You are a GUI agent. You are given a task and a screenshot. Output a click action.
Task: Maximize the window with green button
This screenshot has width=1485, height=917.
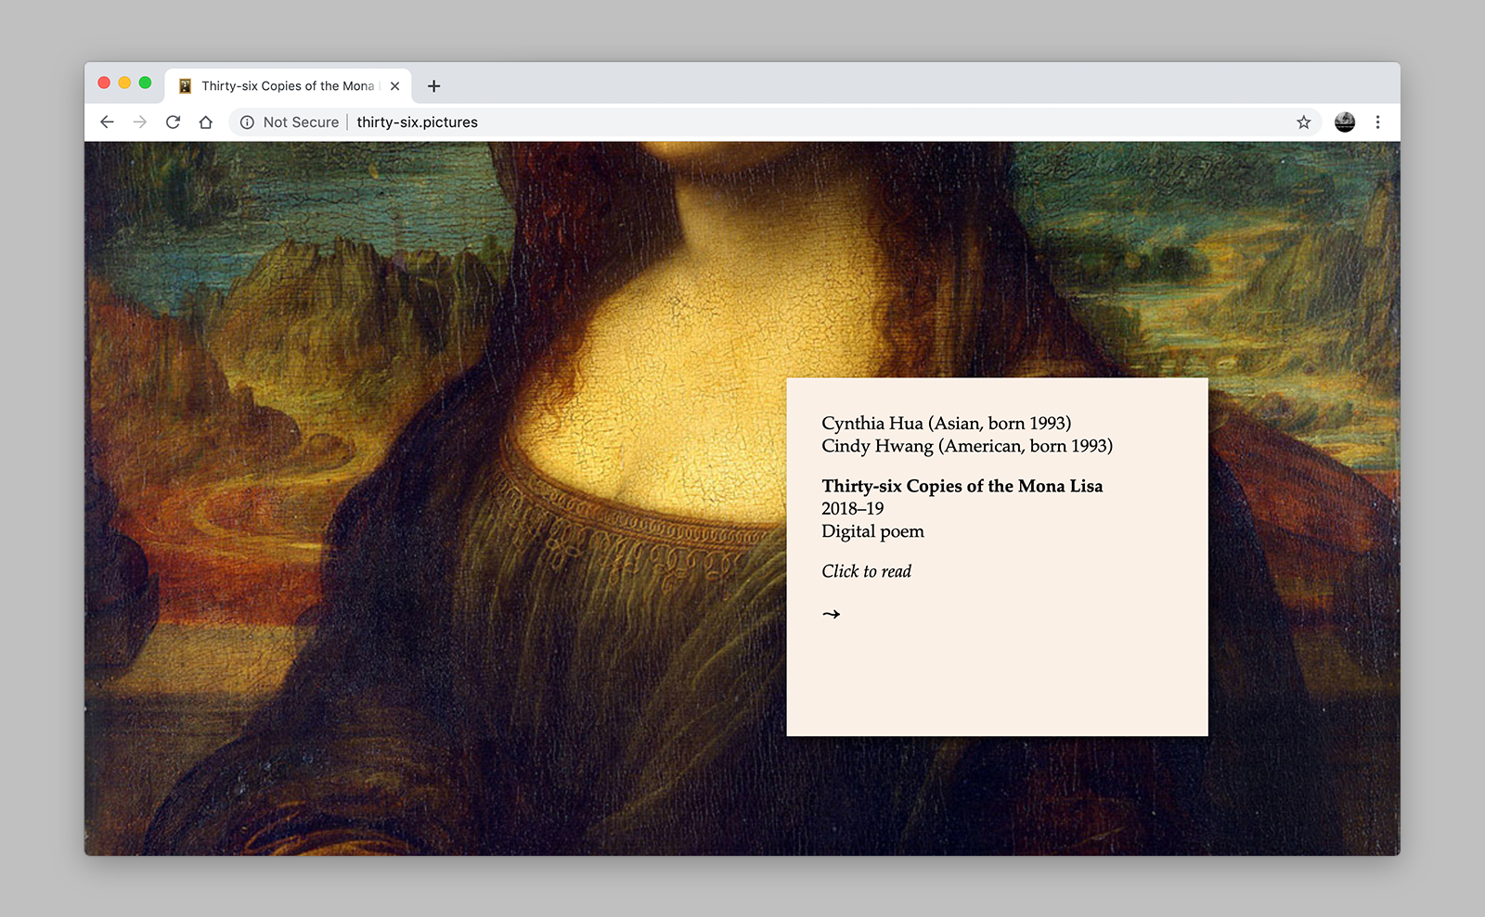tap(145, 83)
